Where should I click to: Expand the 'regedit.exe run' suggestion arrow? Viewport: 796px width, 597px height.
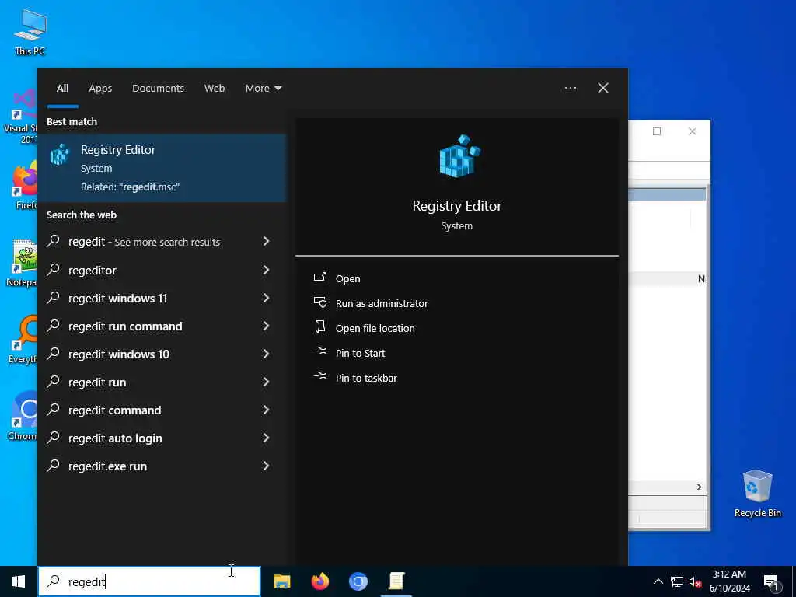pyautogui.click(x=266, y=466)
